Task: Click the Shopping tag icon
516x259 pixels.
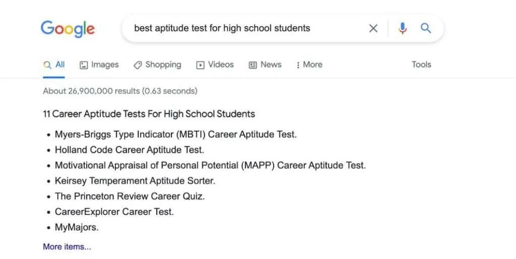Action: point(138,65)
